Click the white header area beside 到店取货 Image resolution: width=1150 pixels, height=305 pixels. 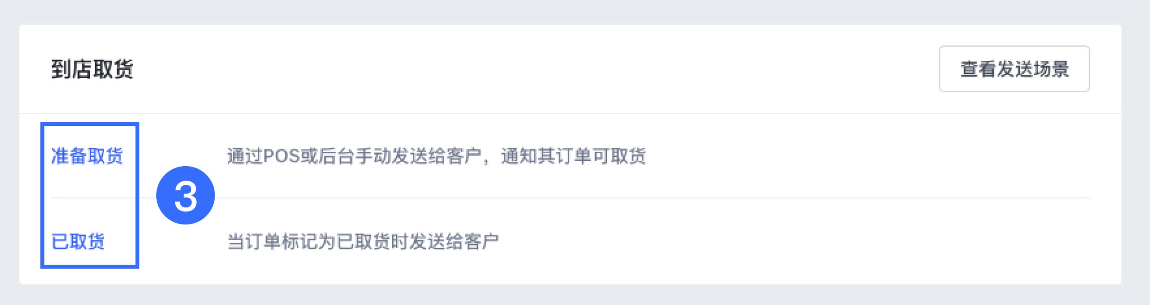535,69
